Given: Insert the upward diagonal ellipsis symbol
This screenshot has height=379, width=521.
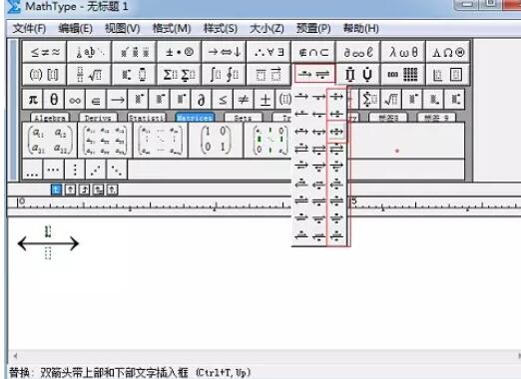Looking at the screenshot, I should pos(96,170).
